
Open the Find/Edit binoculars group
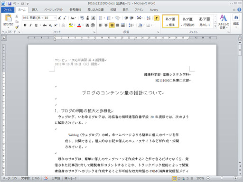coord(236,21)
